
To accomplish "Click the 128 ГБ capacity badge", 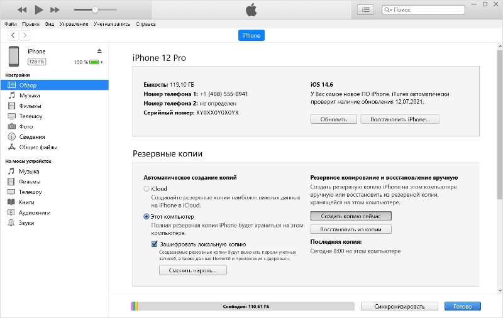I will [x=36, y=62].
